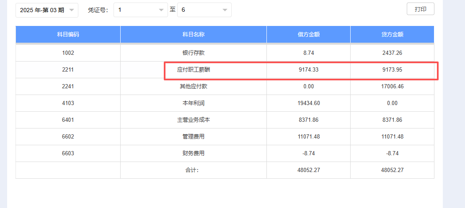Select the debit amount 19434.60 cell
465x208 pixels.
point(308,103)
